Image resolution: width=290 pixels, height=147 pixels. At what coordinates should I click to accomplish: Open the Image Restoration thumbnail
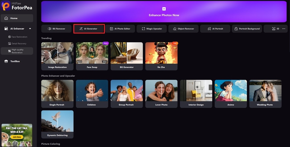tap(57, 56)
